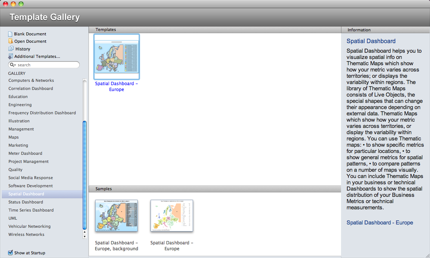Open the Illustration category
This screenshot has width=430, height=258.
[19, 121]
